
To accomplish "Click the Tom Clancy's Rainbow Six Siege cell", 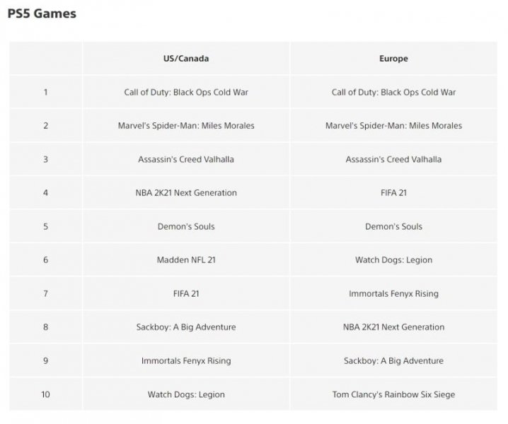I will tap(393, 394).
